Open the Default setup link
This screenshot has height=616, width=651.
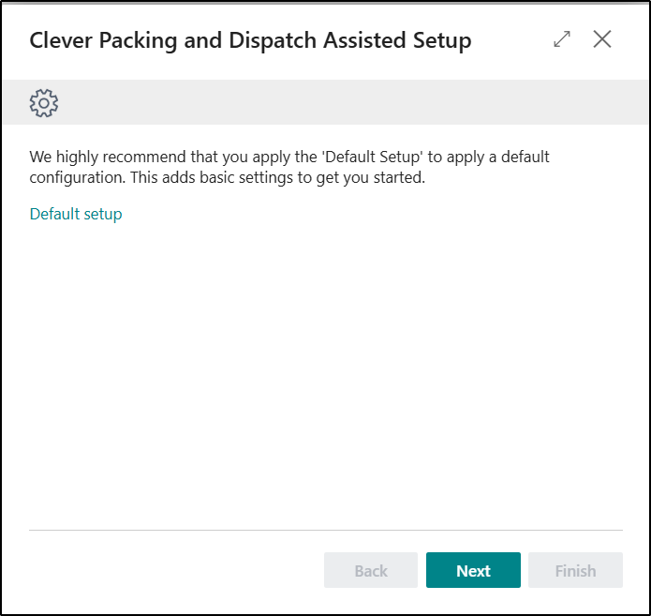pyautogui.click(x=76, y=214)
